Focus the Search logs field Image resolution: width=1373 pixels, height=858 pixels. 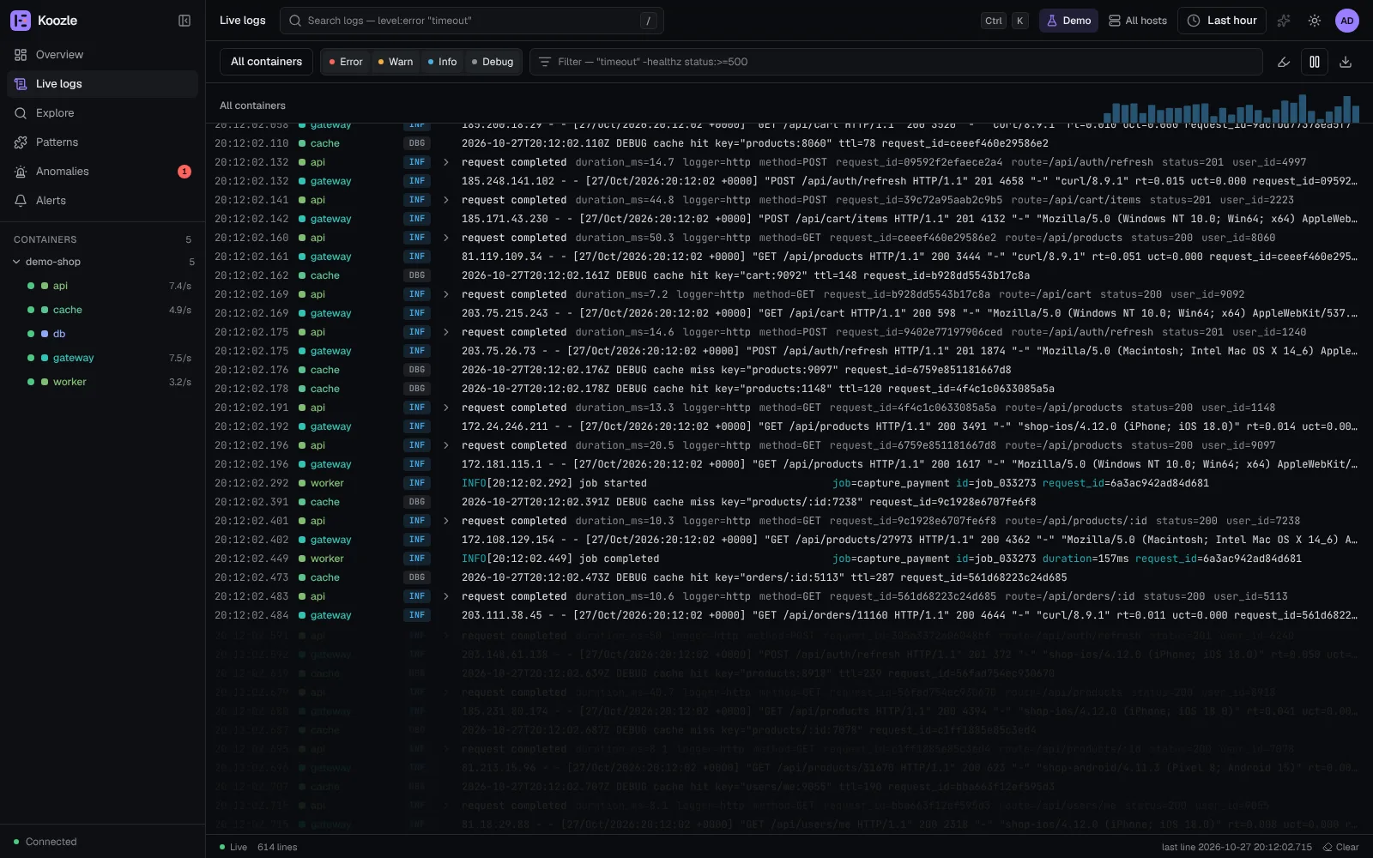pyautogui.click(x=472, y=21)
